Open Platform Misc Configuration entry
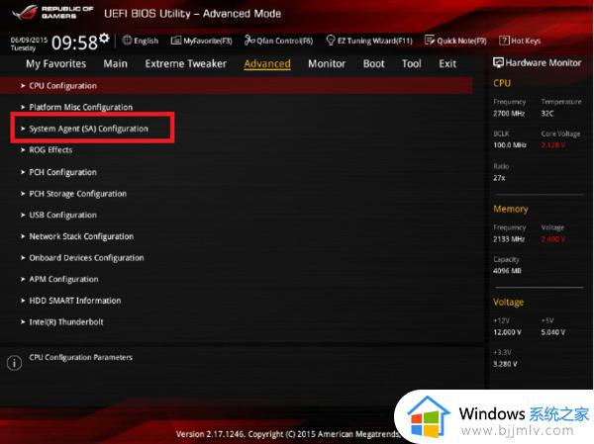Image resolution: width=594 pixels, height=444 pixels. [x=81, y=107]
